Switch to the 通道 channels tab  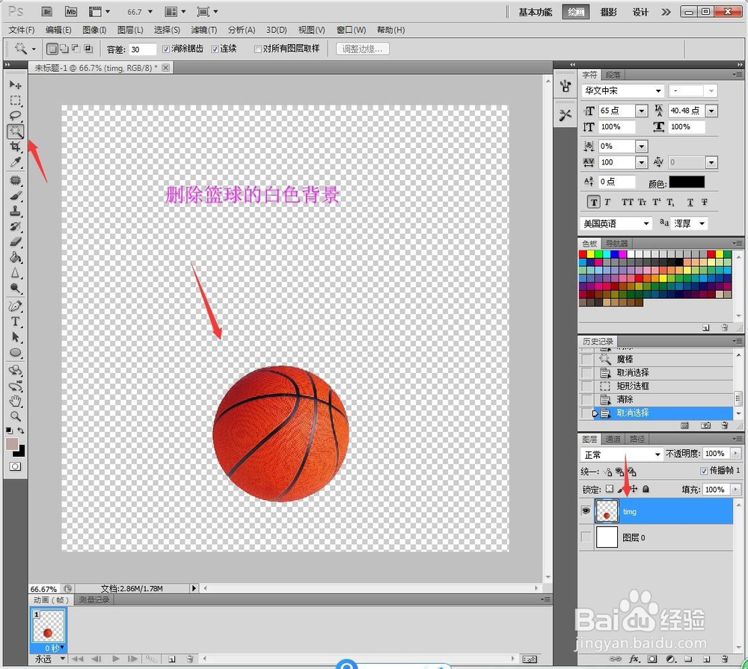coord(612,439)
